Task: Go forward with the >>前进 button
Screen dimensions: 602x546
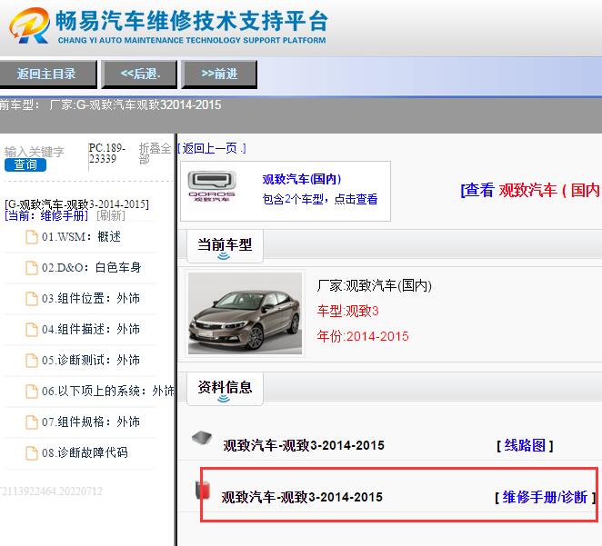Action: [219, 74]
